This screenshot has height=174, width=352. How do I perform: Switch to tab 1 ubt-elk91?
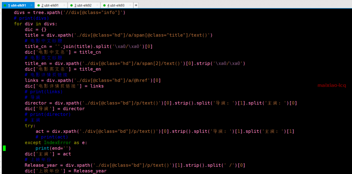[x=16, y=5]
